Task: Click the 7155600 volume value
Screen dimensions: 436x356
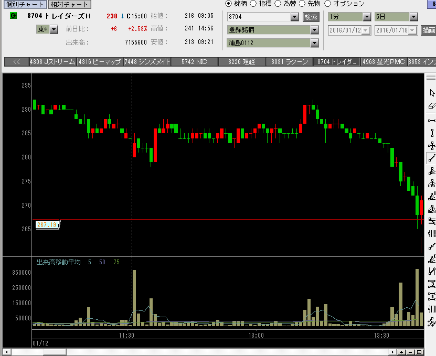Action: [136, 42]
